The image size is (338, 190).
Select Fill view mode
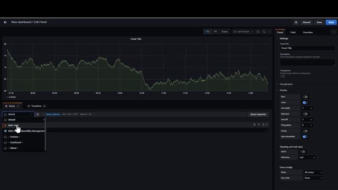click(x=207, y=32)
